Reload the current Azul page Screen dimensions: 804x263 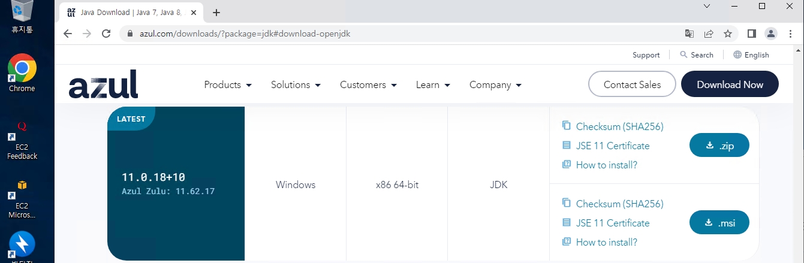click(106, 34)
